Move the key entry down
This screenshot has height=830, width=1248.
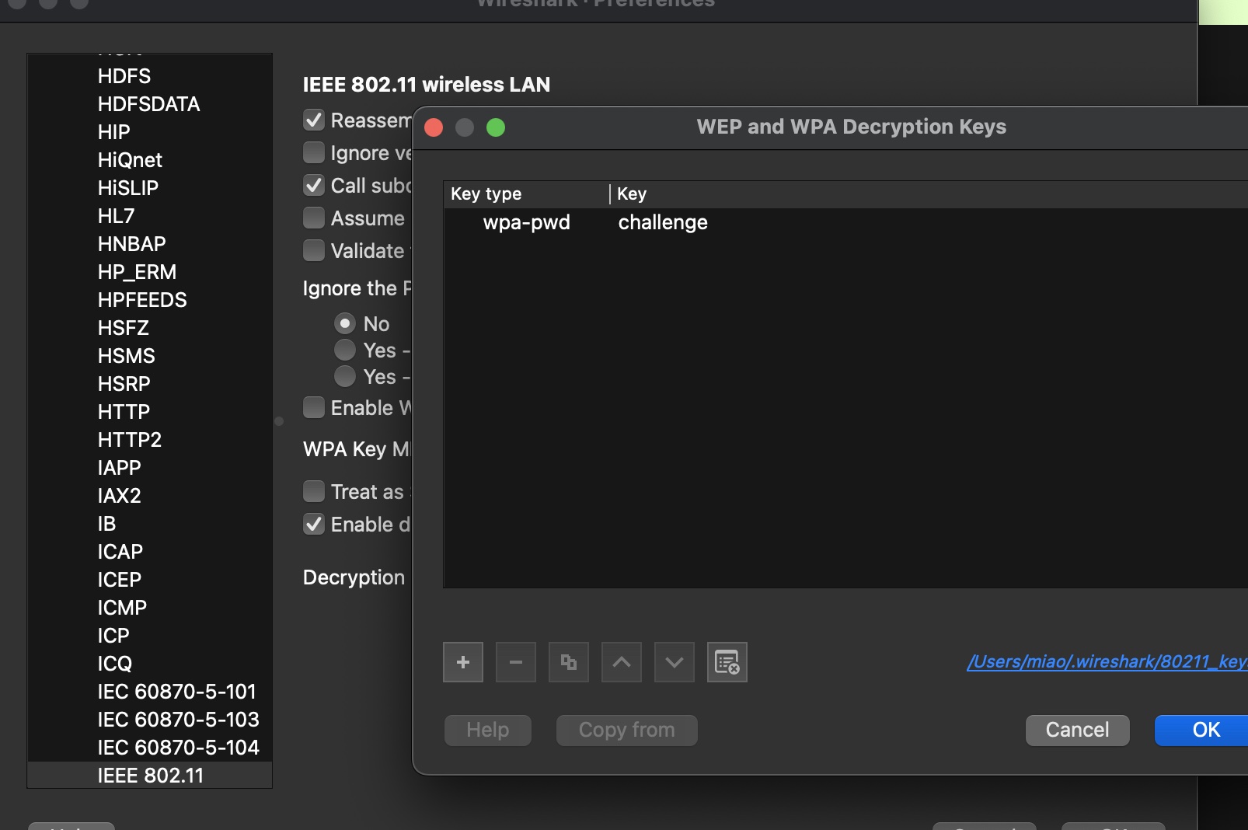pos(675,662)
